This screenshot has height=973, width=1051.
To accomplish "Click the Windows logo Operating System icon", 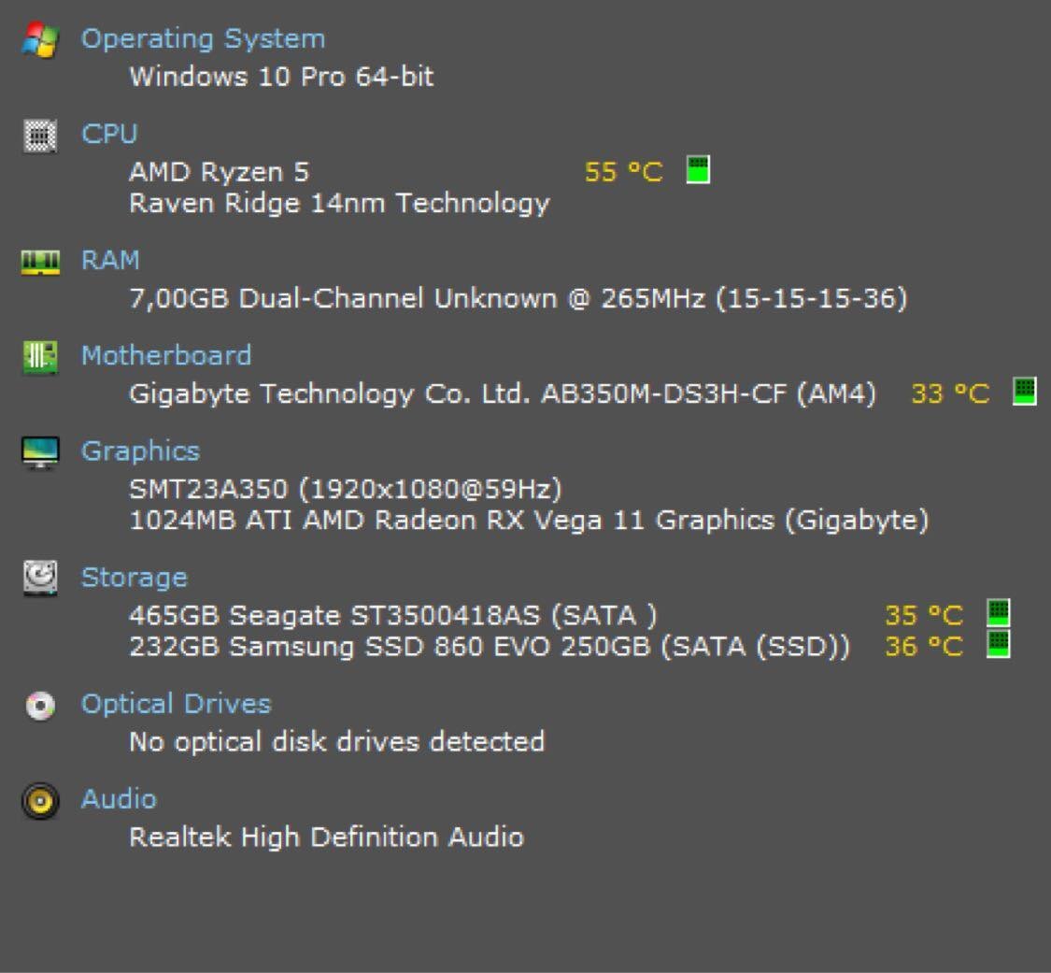I will coord(40,39).
